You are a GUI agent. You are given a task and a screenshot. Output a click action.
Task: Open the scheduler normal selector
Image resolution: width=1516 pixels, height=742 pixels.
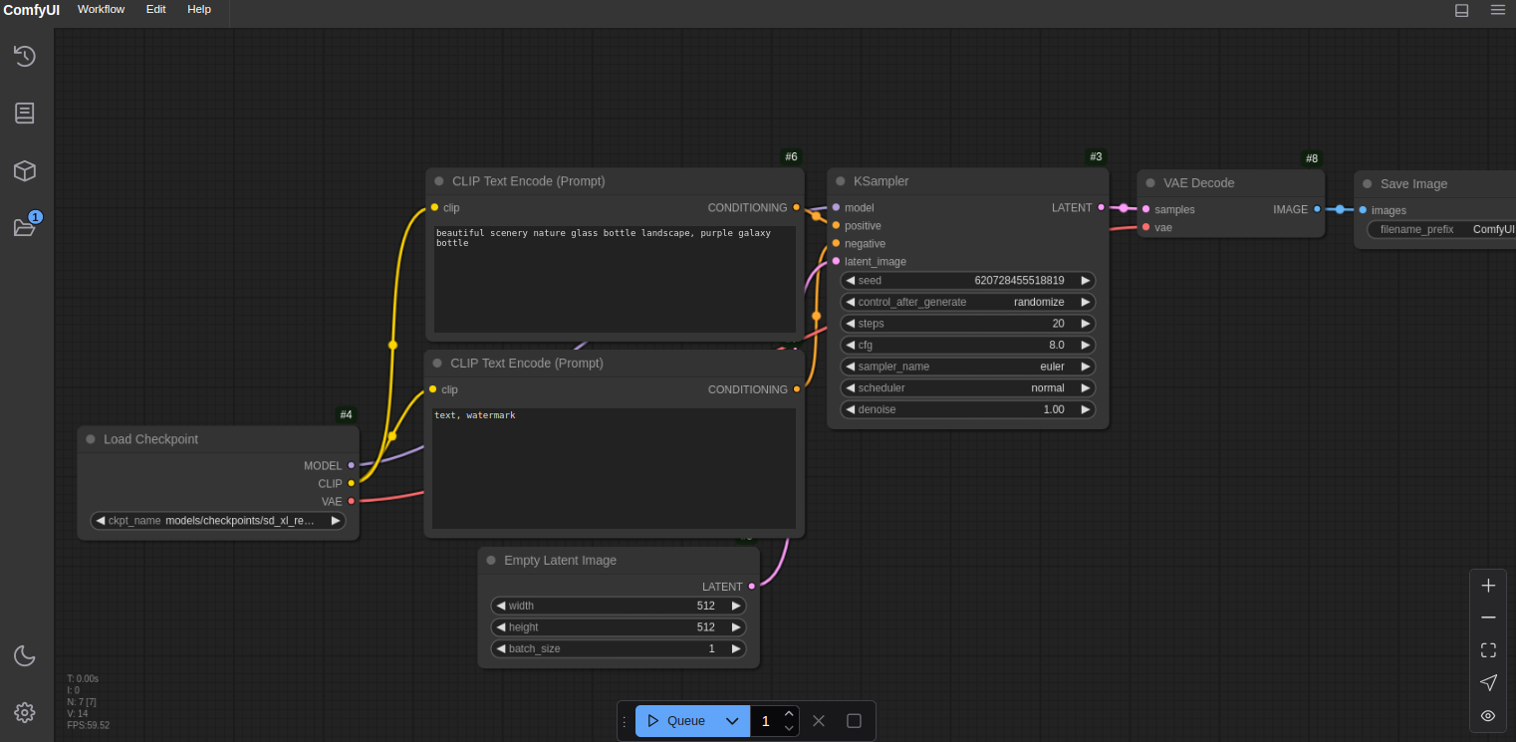click(x=967, y=388)
